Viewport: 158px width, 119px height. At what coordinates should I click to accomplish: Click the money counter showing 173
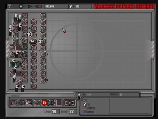click(x=80, y=7)
